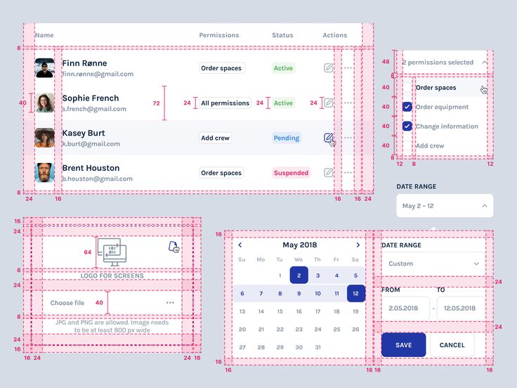Screen dimensions: 517x388
Task: Click the upload icon on logo card
Action: [174, 246]
